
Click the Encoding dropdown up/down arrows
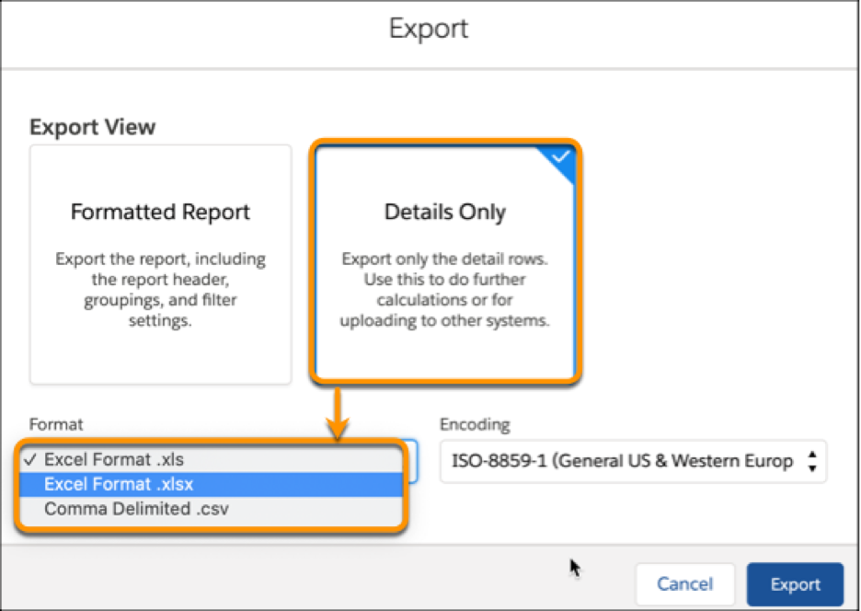coord(811,461)
